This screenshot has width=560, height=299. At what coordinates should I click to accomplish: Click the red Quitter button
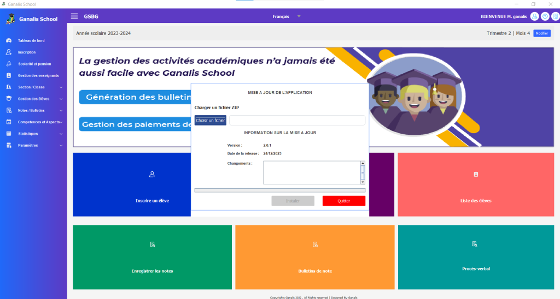click(344, 201)
